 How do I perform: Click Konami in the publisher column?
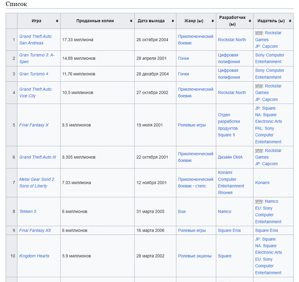[262, 183]
